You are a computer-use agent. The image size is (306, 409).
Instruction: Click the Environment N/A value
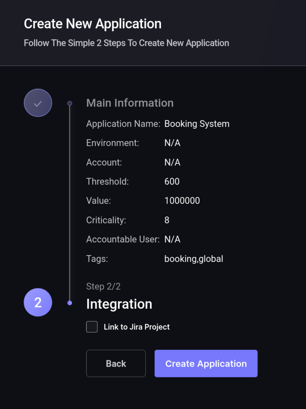pyautogui.click(x=173, y=143)
